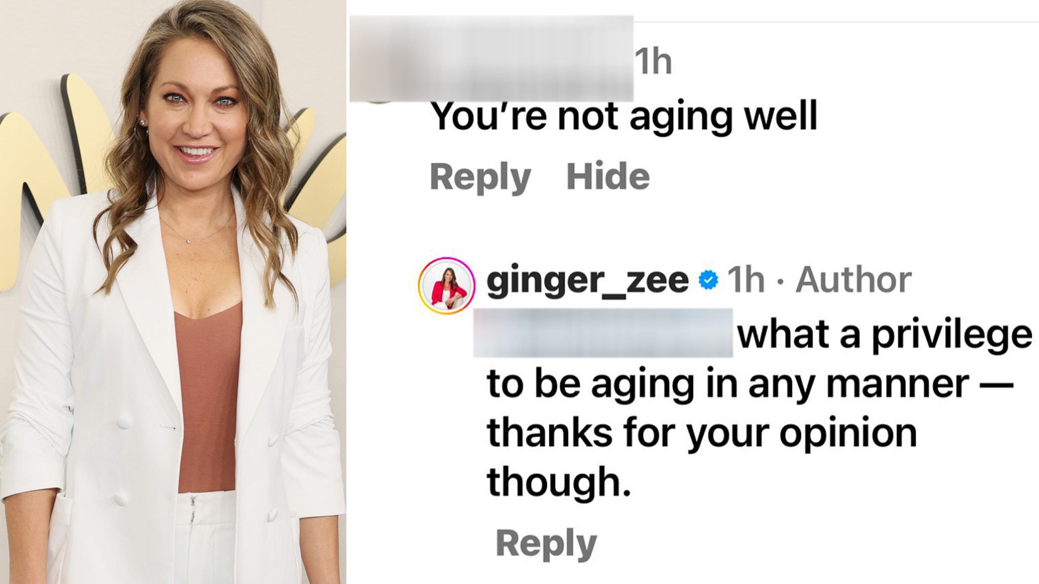Image resolution: width=1039 pixels, height=584 pixels.
Task: Open ginger_zee's profile picture avatar
Action: (x=446, y=285)
